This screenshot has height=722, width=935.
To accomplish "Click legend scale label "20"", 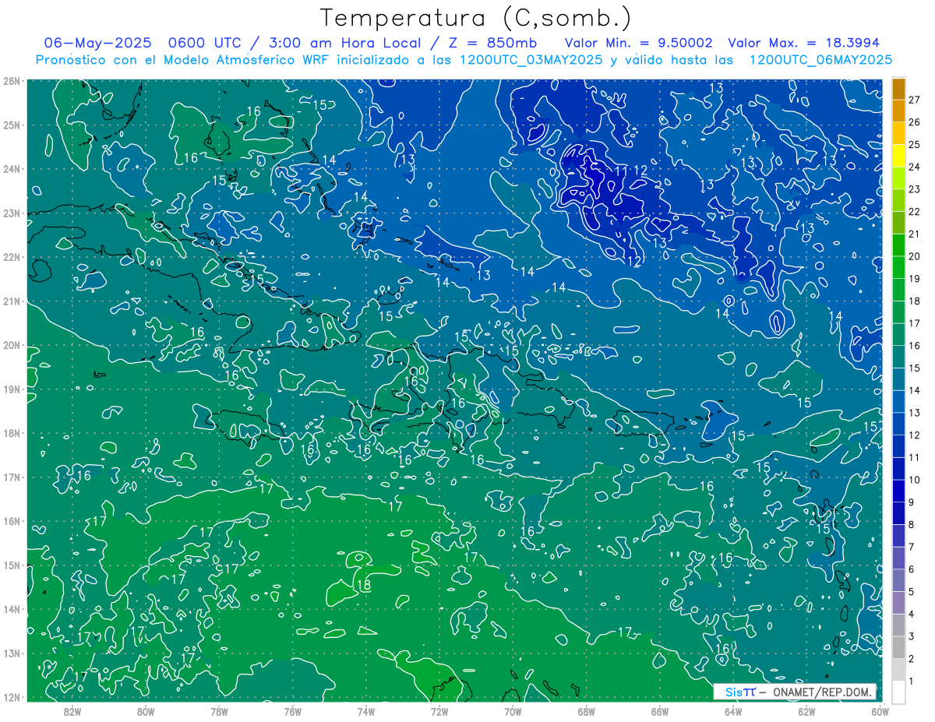I will click(x=915, y=256).
